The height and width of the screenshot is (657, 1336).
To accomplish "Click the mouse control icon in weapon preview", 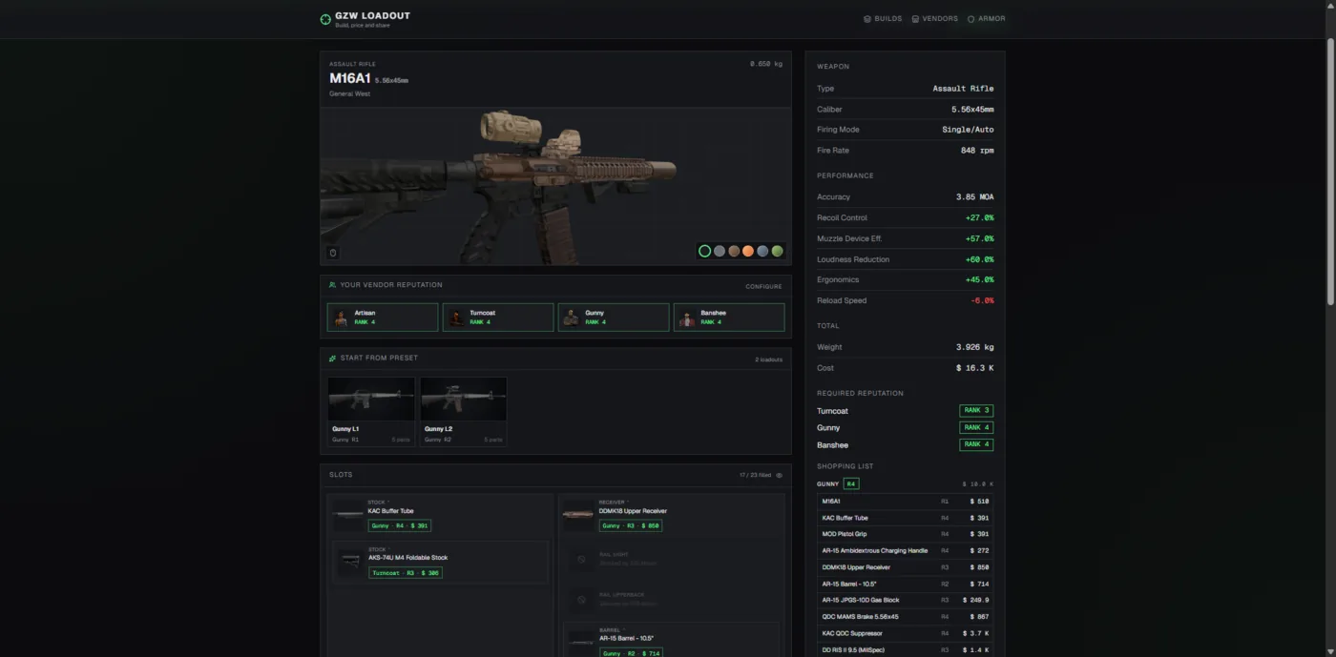I will pyautogui.click(x=333, y=253).
